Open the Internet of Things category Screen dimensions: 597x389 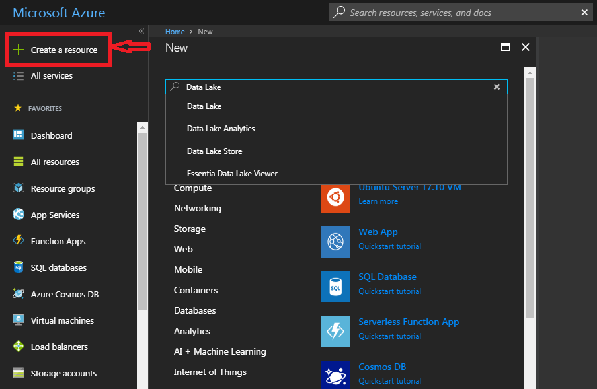pos(210,372)
